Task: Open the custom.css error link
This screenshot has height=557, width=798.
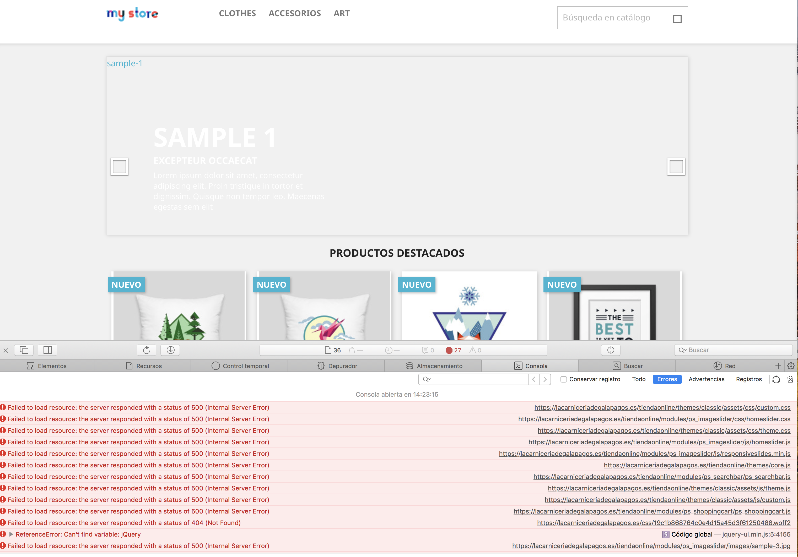Action: [x=662, y=407]
